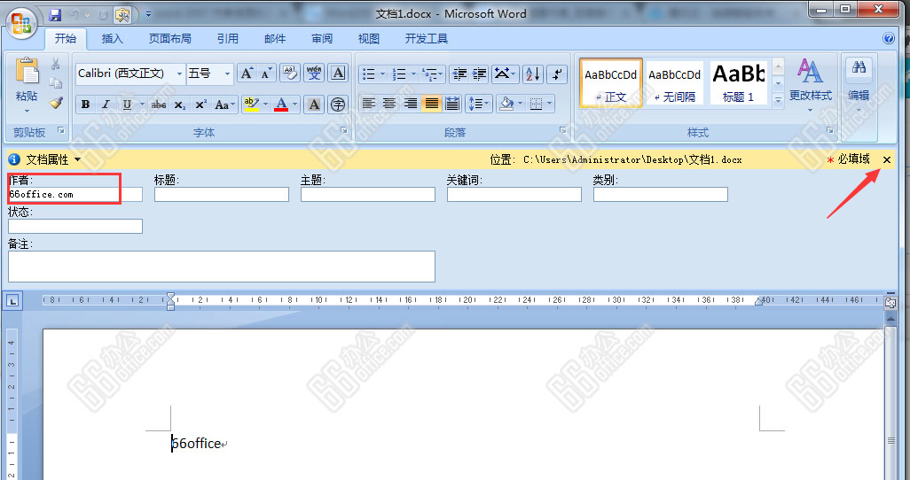Select the 无间隔 style thumbnail

(674, 83)
